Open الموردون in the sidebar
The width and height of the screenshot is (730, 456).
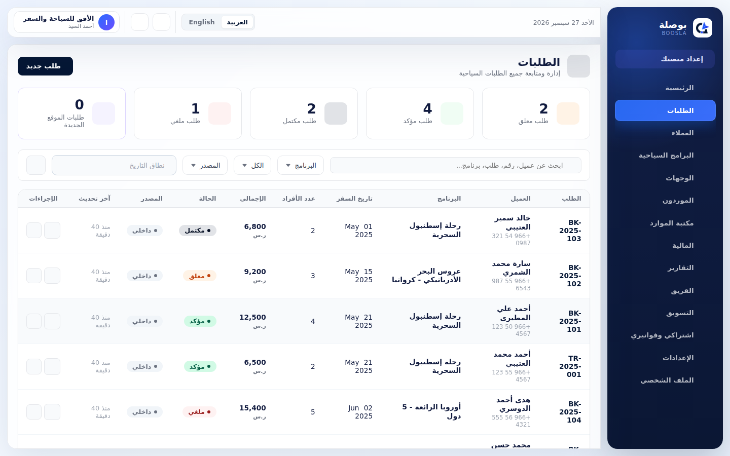[x=665, y=201]
